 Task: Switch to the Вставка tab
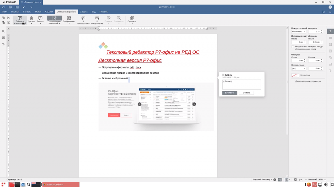27,12
